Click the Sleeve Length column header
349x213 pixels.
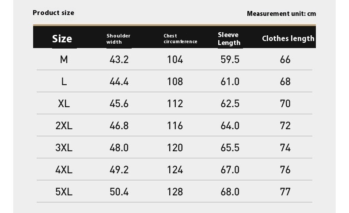(x=229, y=39)
